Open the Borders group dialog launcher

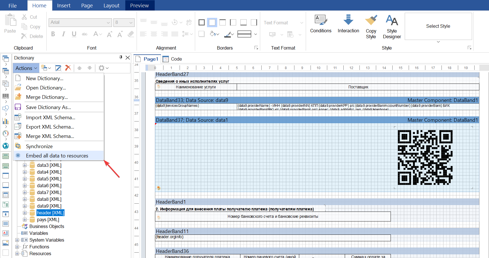(x=256, y=48)
